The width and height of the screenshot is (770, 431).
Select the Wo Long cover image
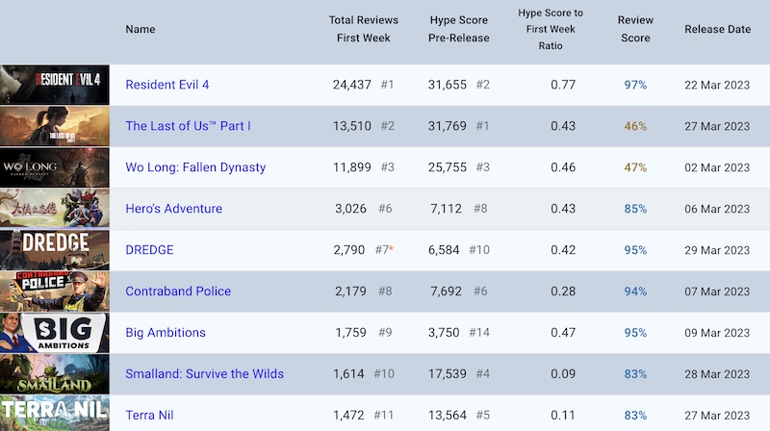point(55,167)
